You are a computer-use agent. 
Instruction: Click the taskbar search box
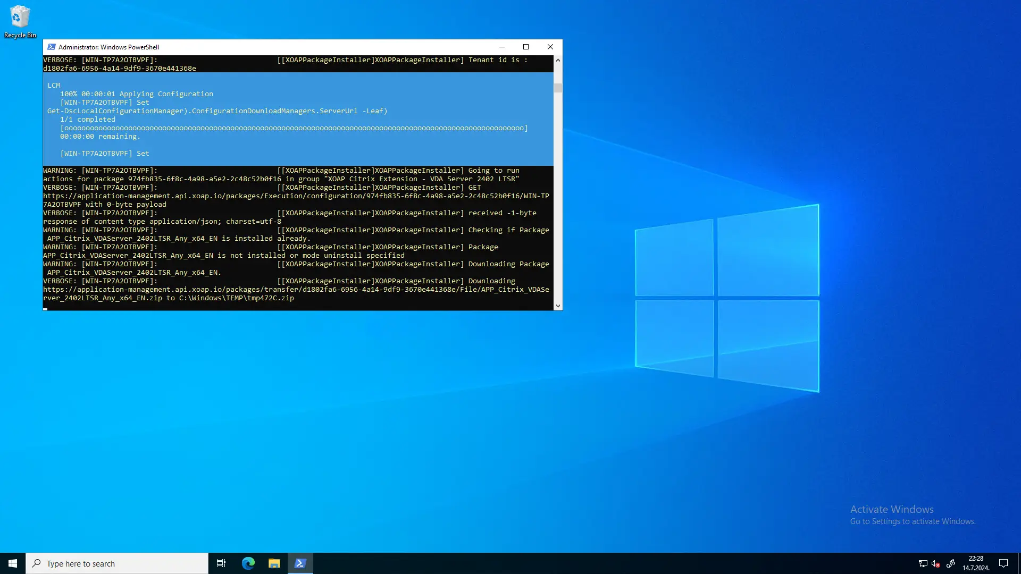[117, 563]
